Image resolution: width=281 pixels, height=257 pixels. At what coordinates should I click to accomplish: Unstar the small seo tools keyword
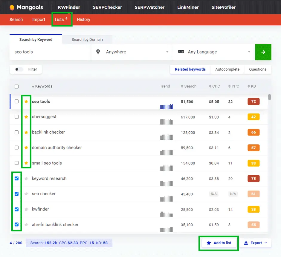[x=26, y=163]
